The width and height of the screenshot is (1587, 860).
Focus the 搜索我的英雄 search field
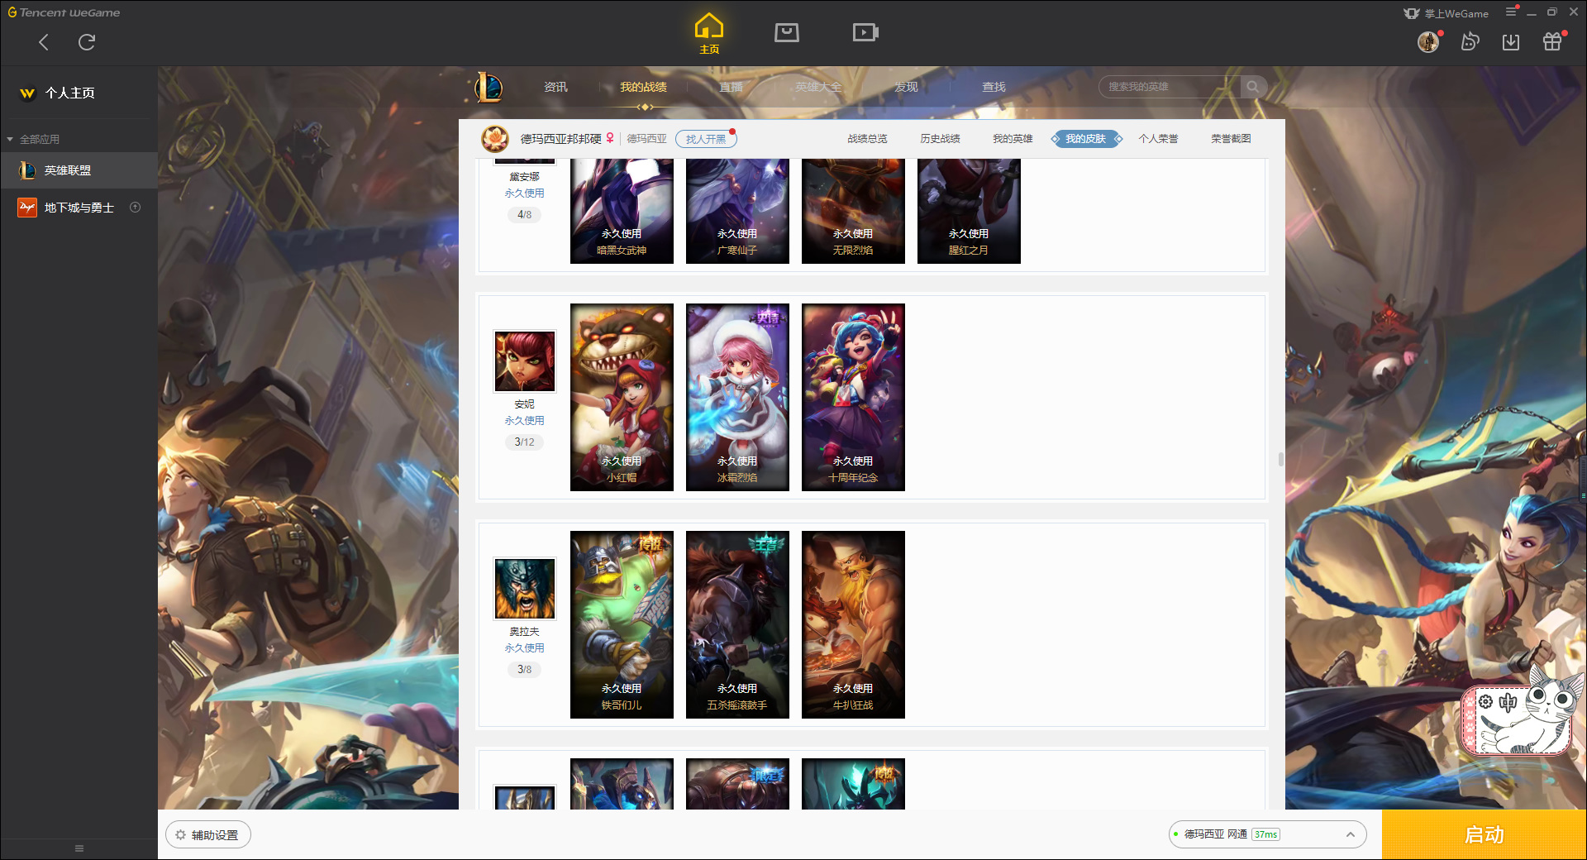[1170, 87]
